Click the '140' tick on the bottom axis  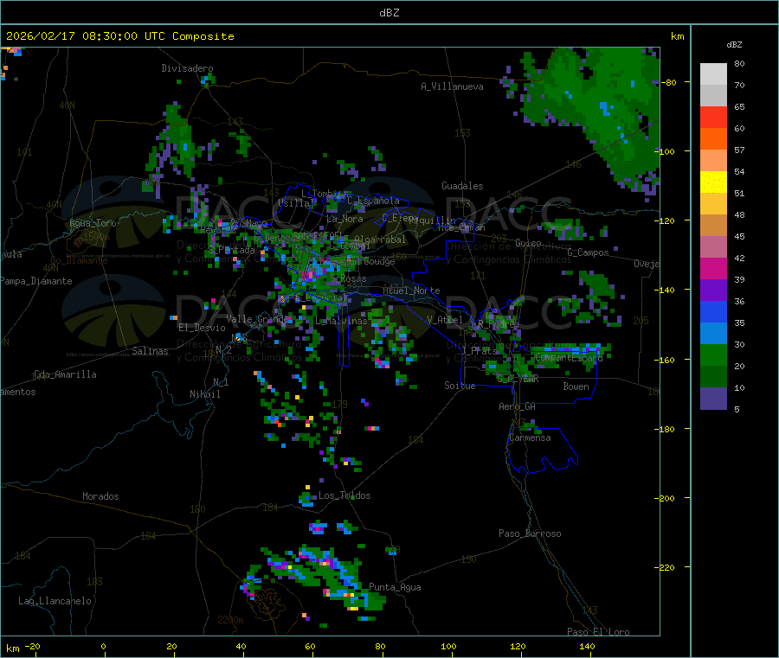(x=587, y=646)
